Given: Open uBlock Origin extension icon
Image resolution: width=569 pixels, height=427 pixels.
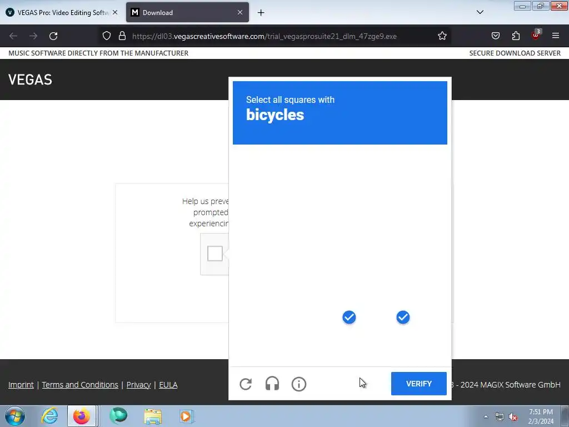Looking at the screenshot, I should point(536,35).
